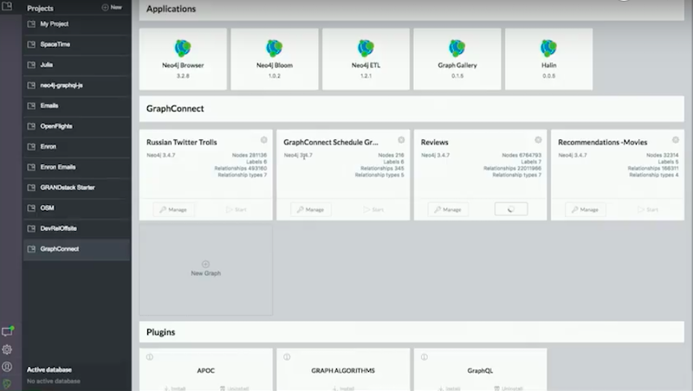The width and height of the screenshot is (693, 391).
Task: Click the project icon beside Enron
Action: 31,146
